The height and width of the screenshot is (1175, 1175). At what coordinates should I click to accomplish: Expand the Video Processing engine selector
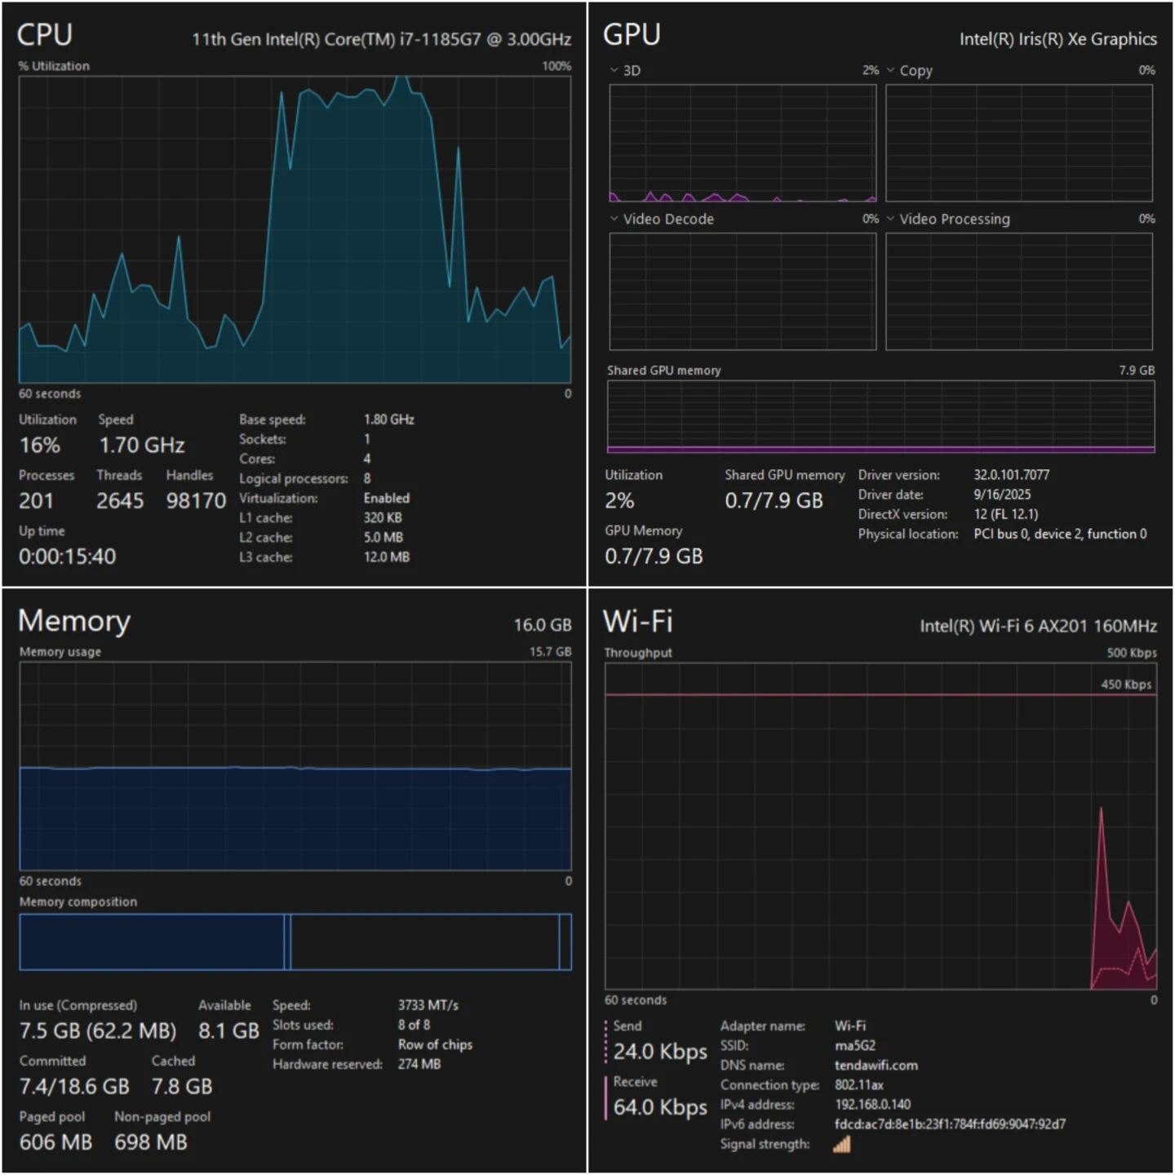click(x=890, y=219)
